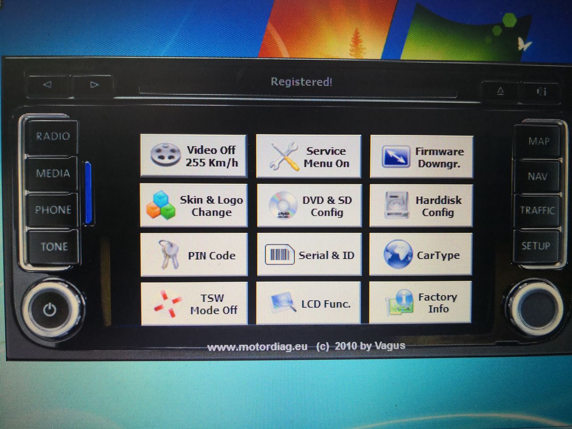Select the globe CarType icon
The height and width of the screenshot is (429, 572).
tap(397, 255)
